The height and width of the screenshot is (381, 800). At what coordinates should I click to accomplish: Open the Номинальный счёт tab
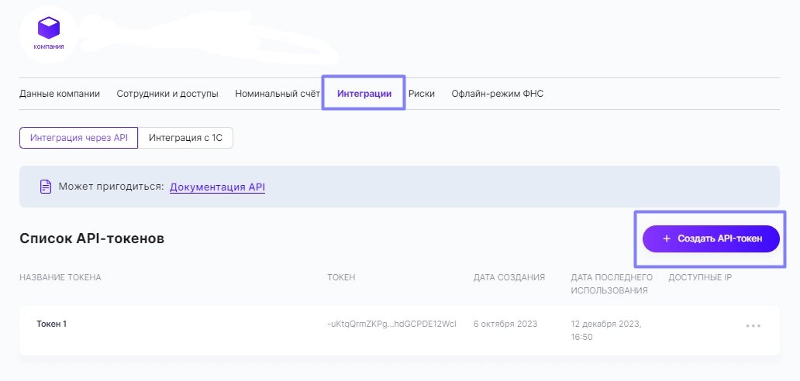coord(278,94)
